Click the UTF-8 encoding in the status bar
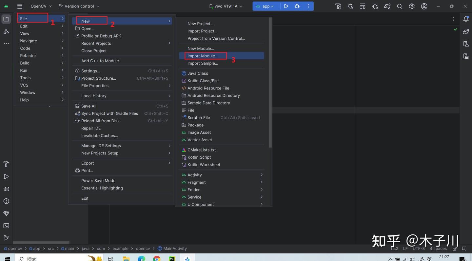 [418, 248]
